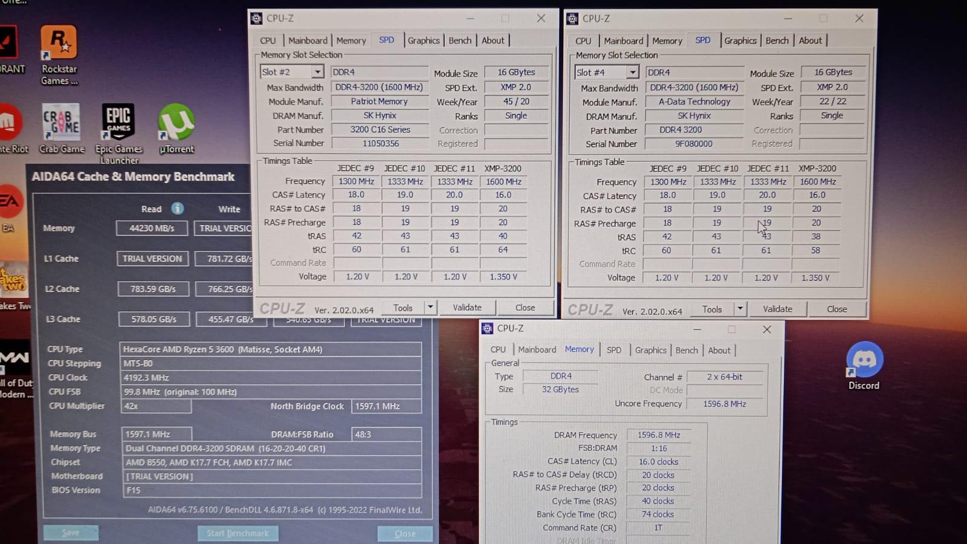Click the Close button in AIDA64 benchmark window
The image size is (967, 544).
point(405,534)
